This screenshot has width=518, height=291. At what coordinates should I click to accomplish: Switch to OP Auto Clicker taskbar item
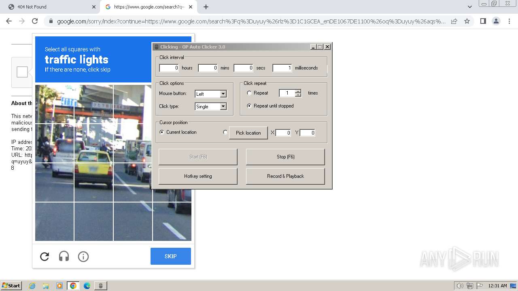(x=100, y=286)
